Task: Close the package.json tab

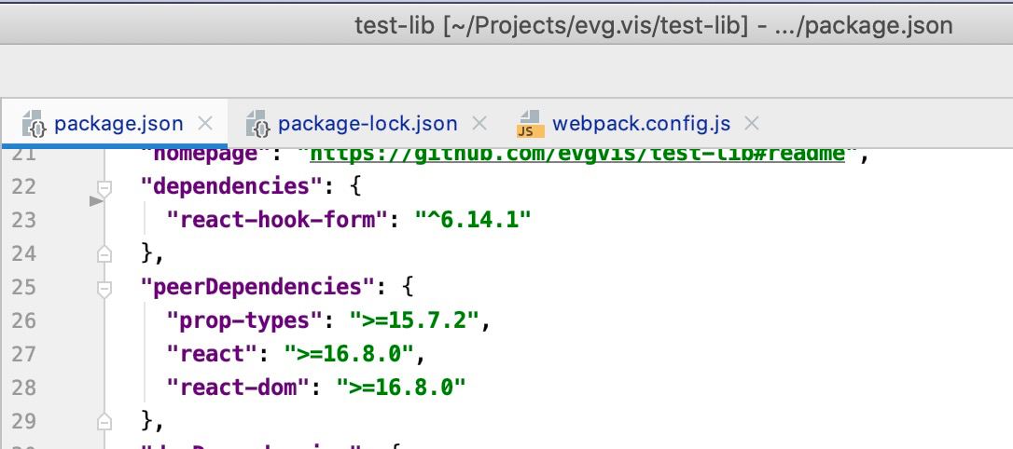Action: coord(206,123)
